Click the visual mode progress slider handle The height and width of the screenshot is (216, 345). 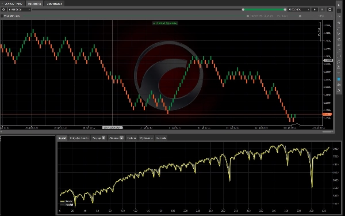247,16
